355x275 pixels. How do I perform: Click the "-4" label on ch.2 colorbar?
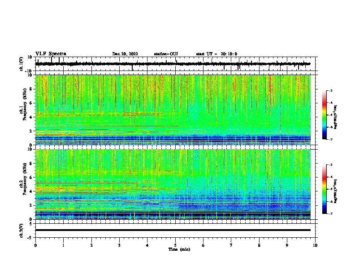[x=331, y=177]
